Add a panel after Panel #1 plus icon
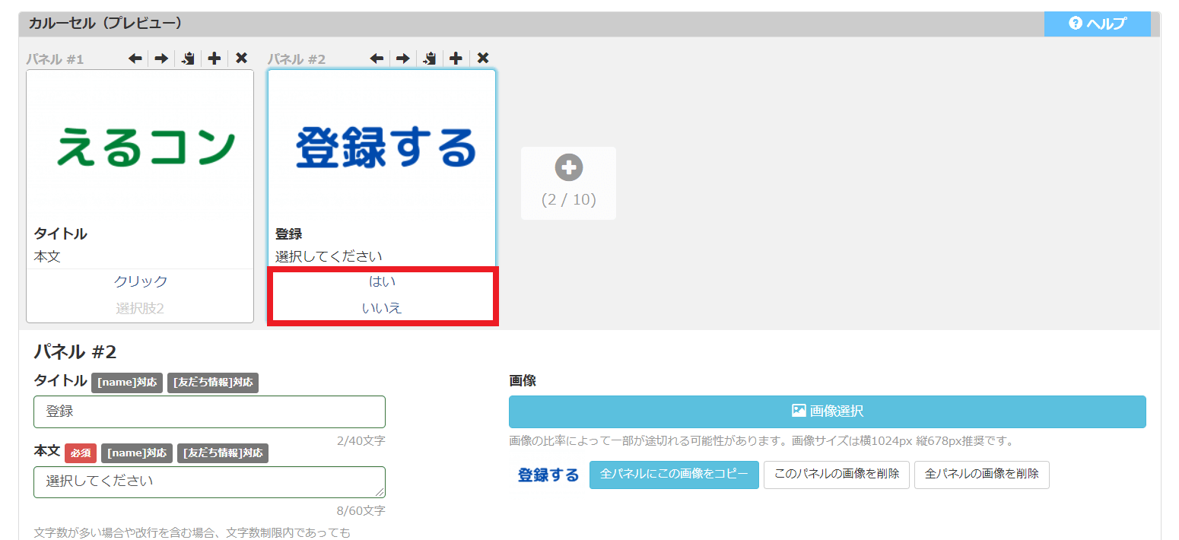 [x=215, y=59]
